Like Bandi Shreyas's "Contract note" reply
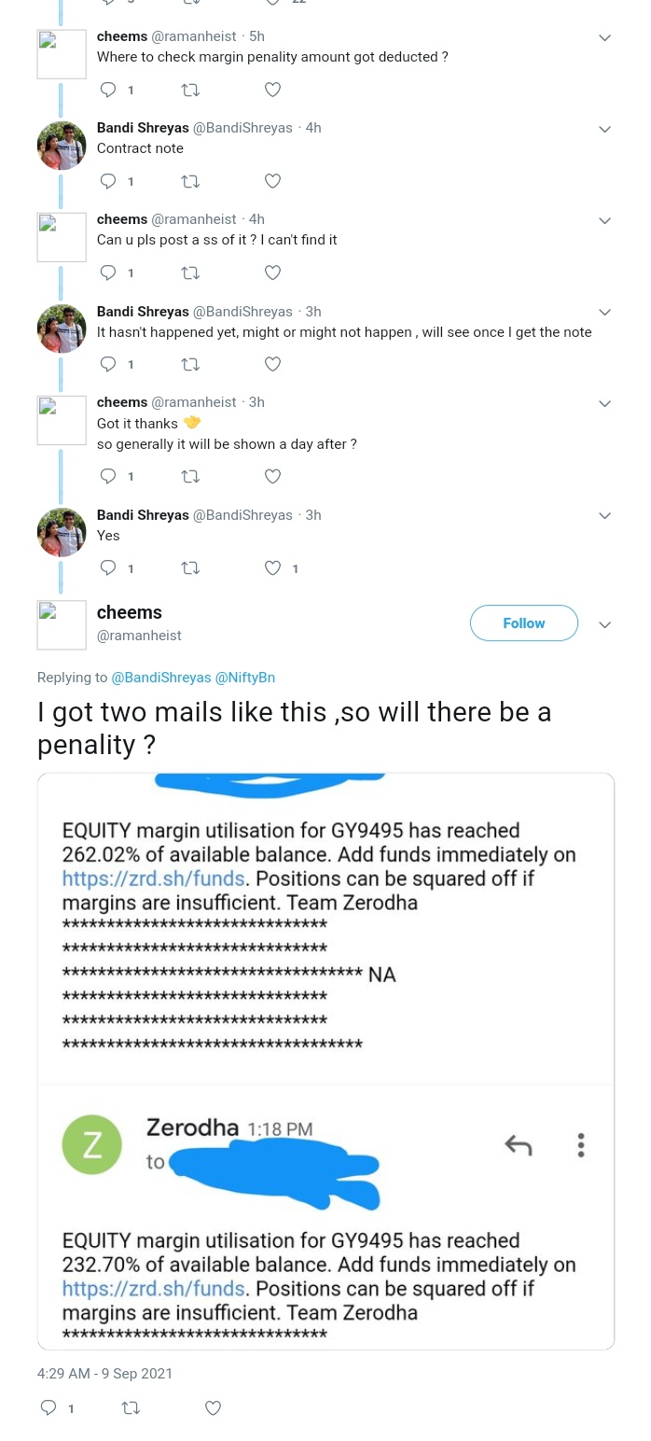Screen dimensions: 651x1441 click(272, 181)
